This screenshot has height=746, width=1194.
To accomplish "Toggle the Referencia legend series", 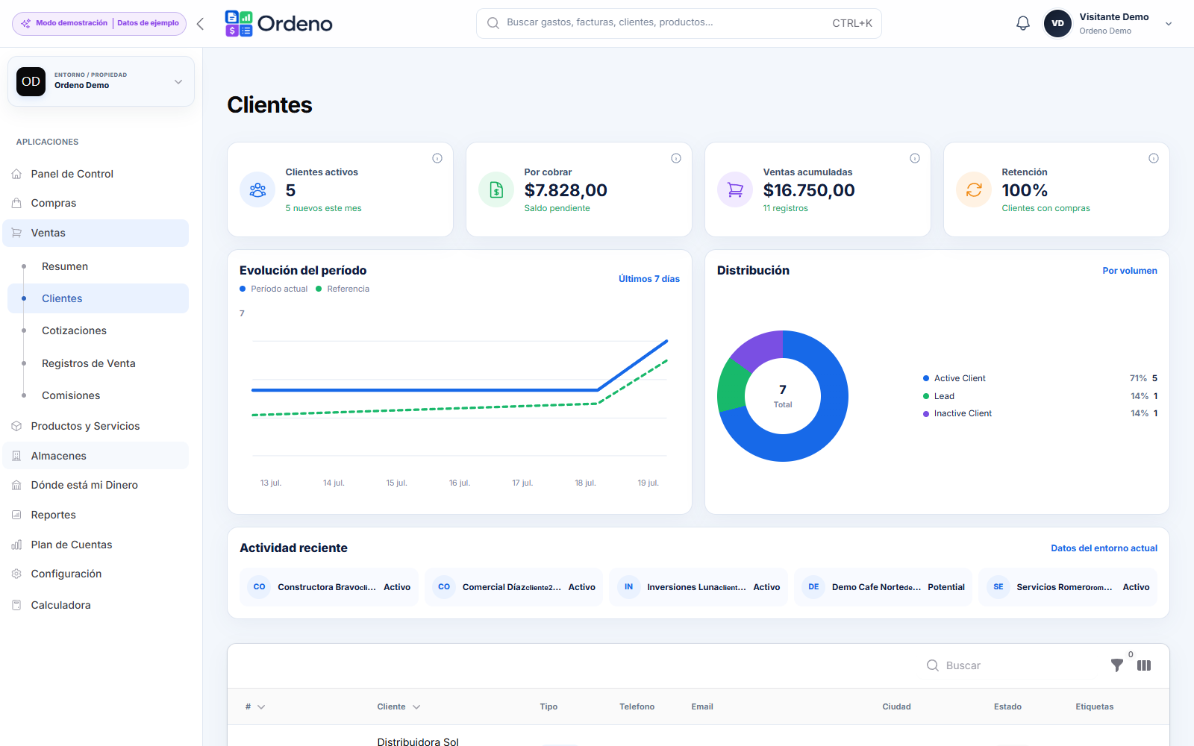I will (x=343, y=289).
